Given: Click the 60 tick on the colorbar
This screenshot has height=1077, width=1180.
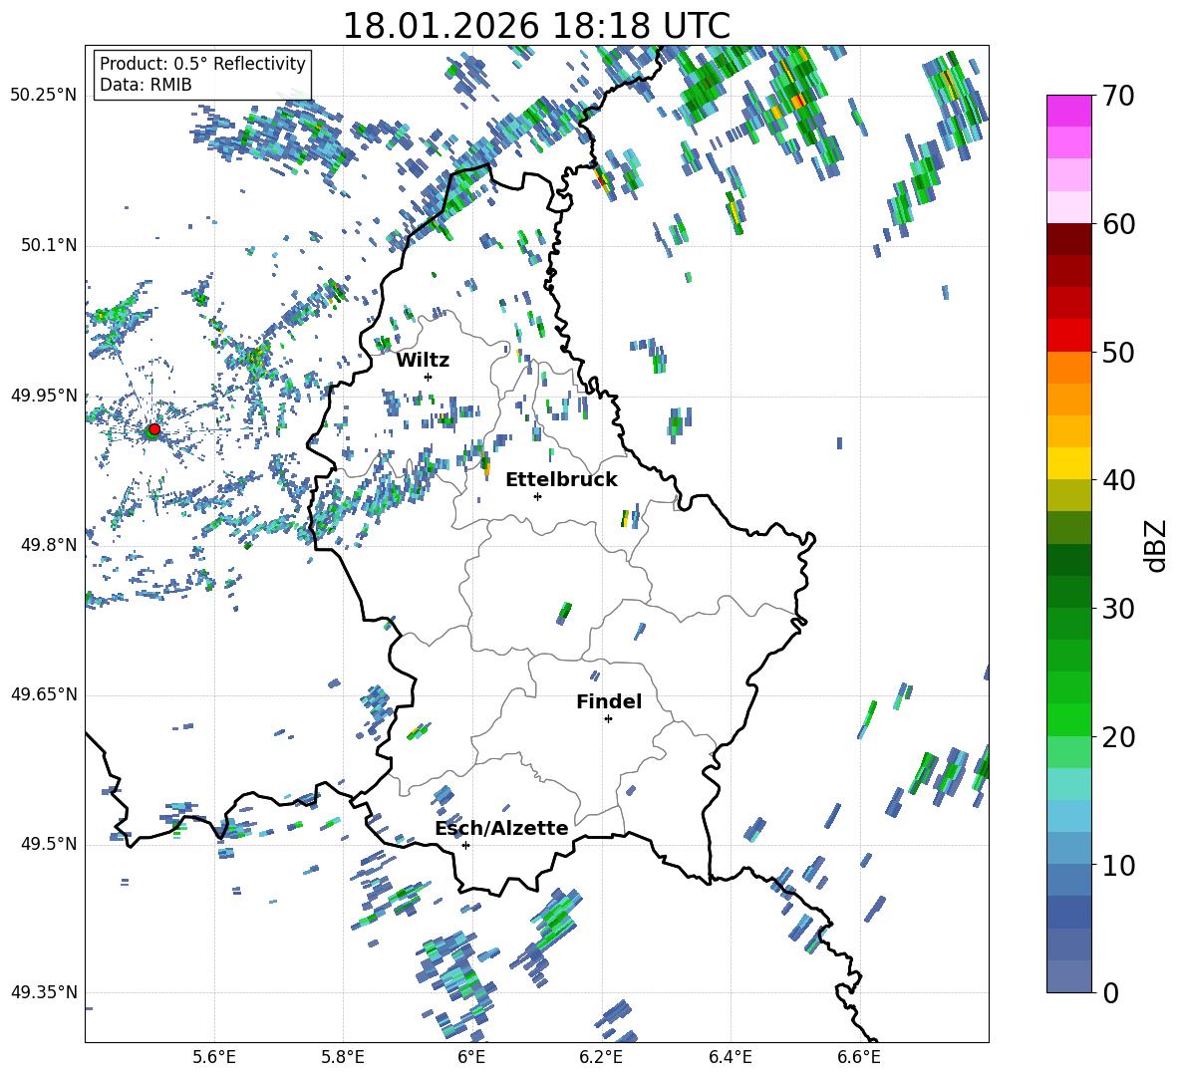Looking at the screenshot, I should (1118, 224).
